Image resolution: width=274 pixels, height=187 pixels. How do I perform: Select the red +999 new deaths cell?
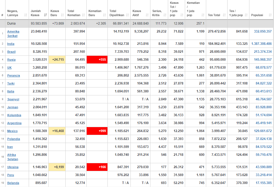coord(97,131)
